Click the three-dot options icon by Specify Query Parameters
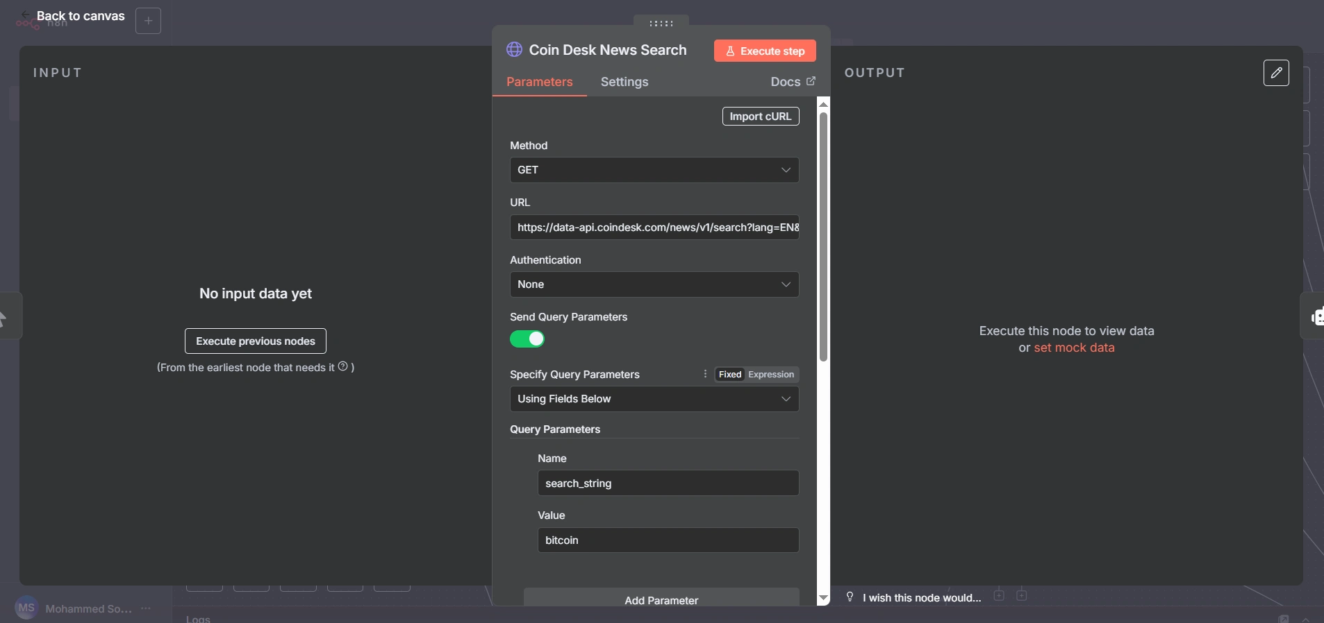The width and height of the screenshot is (1324, 623). [705, 374]
